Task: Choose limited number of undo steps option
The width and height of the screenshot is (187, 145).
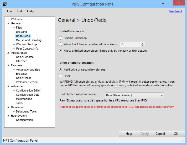Action: (x=61, y=44)
